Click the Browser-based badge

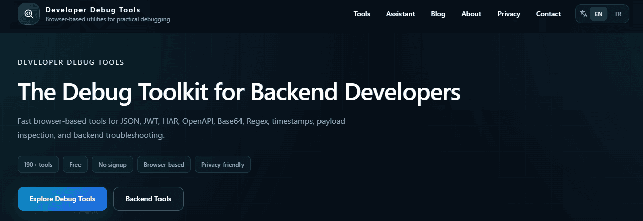pyautogui.click(x=164, y=164)
